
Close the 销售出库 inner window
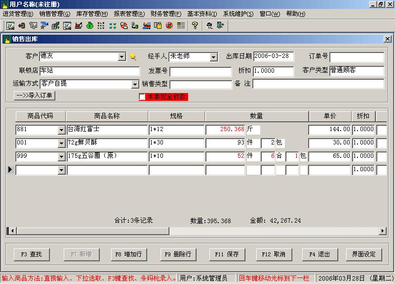tap(388, 39)
